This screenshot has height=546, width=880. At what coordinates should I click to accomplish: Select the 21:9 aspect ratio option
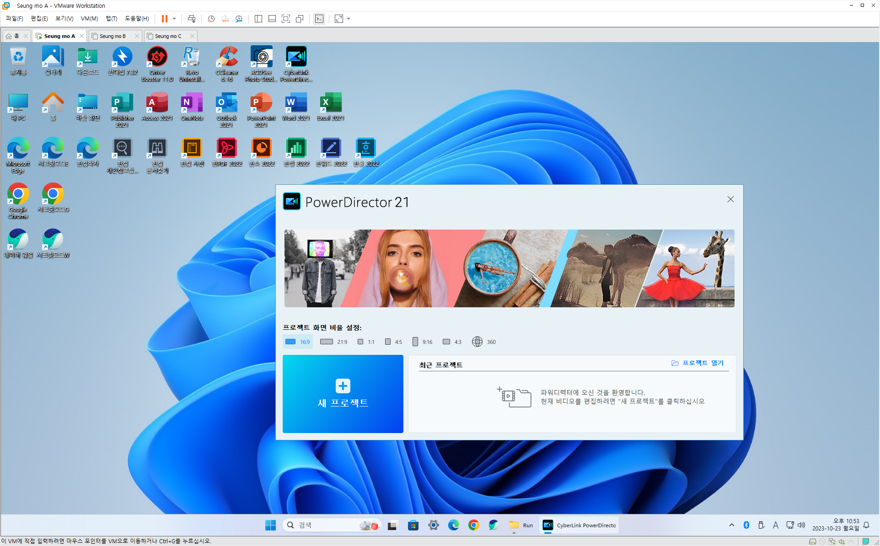click(333, 342)
